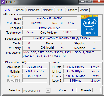Click the Clocks (Core #0) group label
The height and width of the screenshot is (96, 104).
coord(16,62)
